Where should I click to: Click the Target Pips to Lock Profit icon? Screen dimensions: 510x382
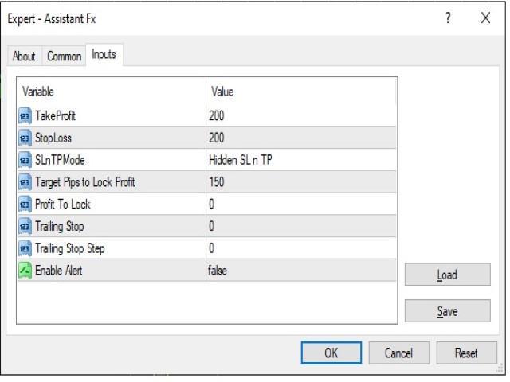[x=25, y=182]
